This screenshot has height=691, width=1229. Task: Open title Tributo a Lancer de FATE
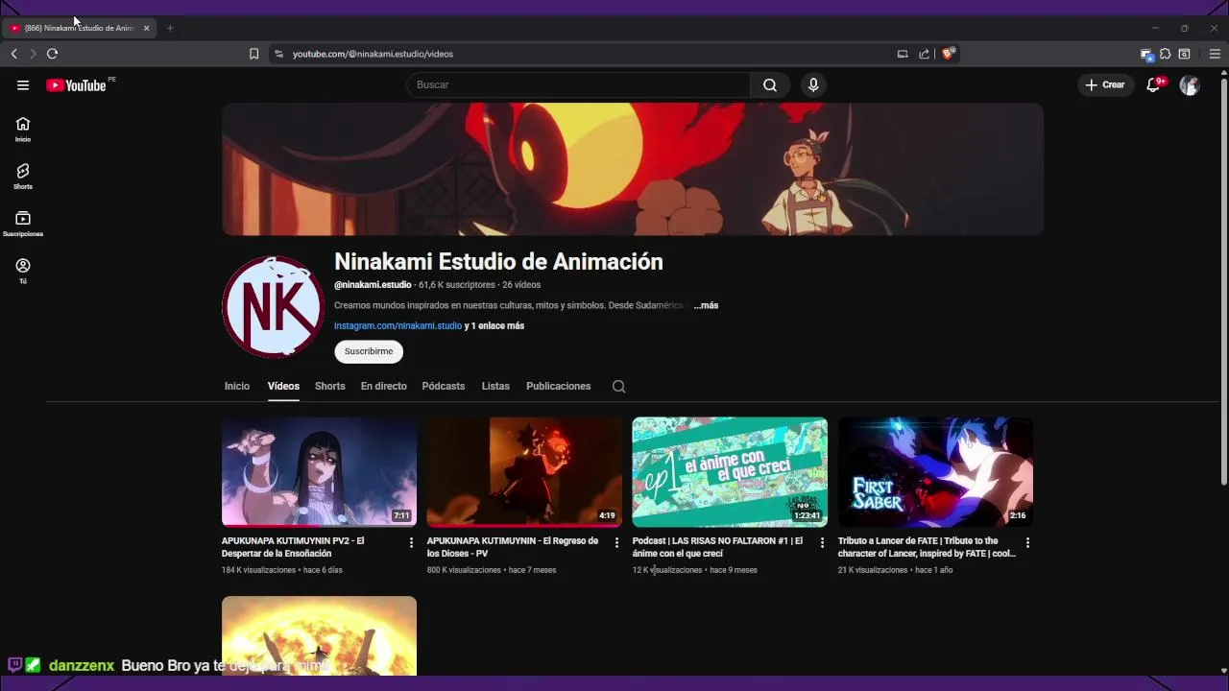[927, 547]
